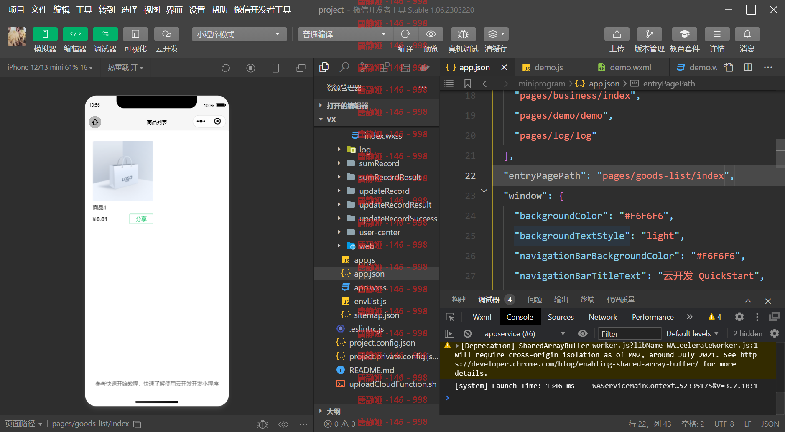Viewport: 785px width, 432px height.
Task: Click the product 1 image thumbnail
Action: pyautogui.click(x=123, y=171)
